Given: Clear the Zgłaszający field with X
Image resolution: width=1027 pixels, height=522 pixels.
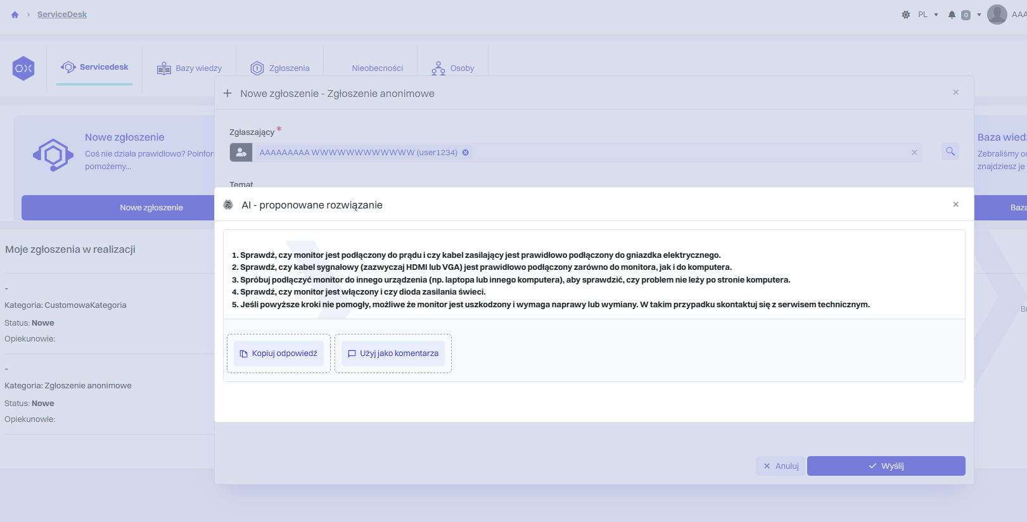Looking at the screenshot, I should [914, 153].
